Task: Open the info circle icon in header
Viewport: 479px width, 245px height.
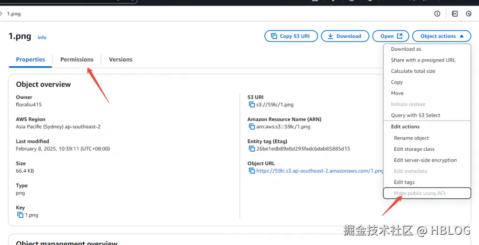Action: 437,14
